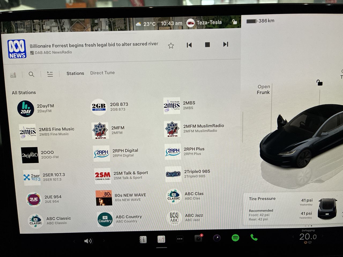Expand all apps with three-dots button

180,239
